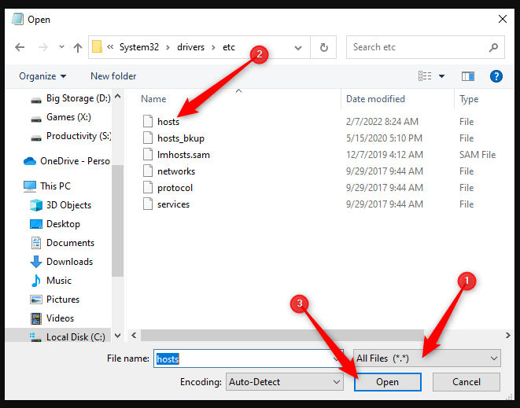Click the 12/7/2019 4:12 AM date cell
This screenshot has width=520, height=408.
[385, 155]
